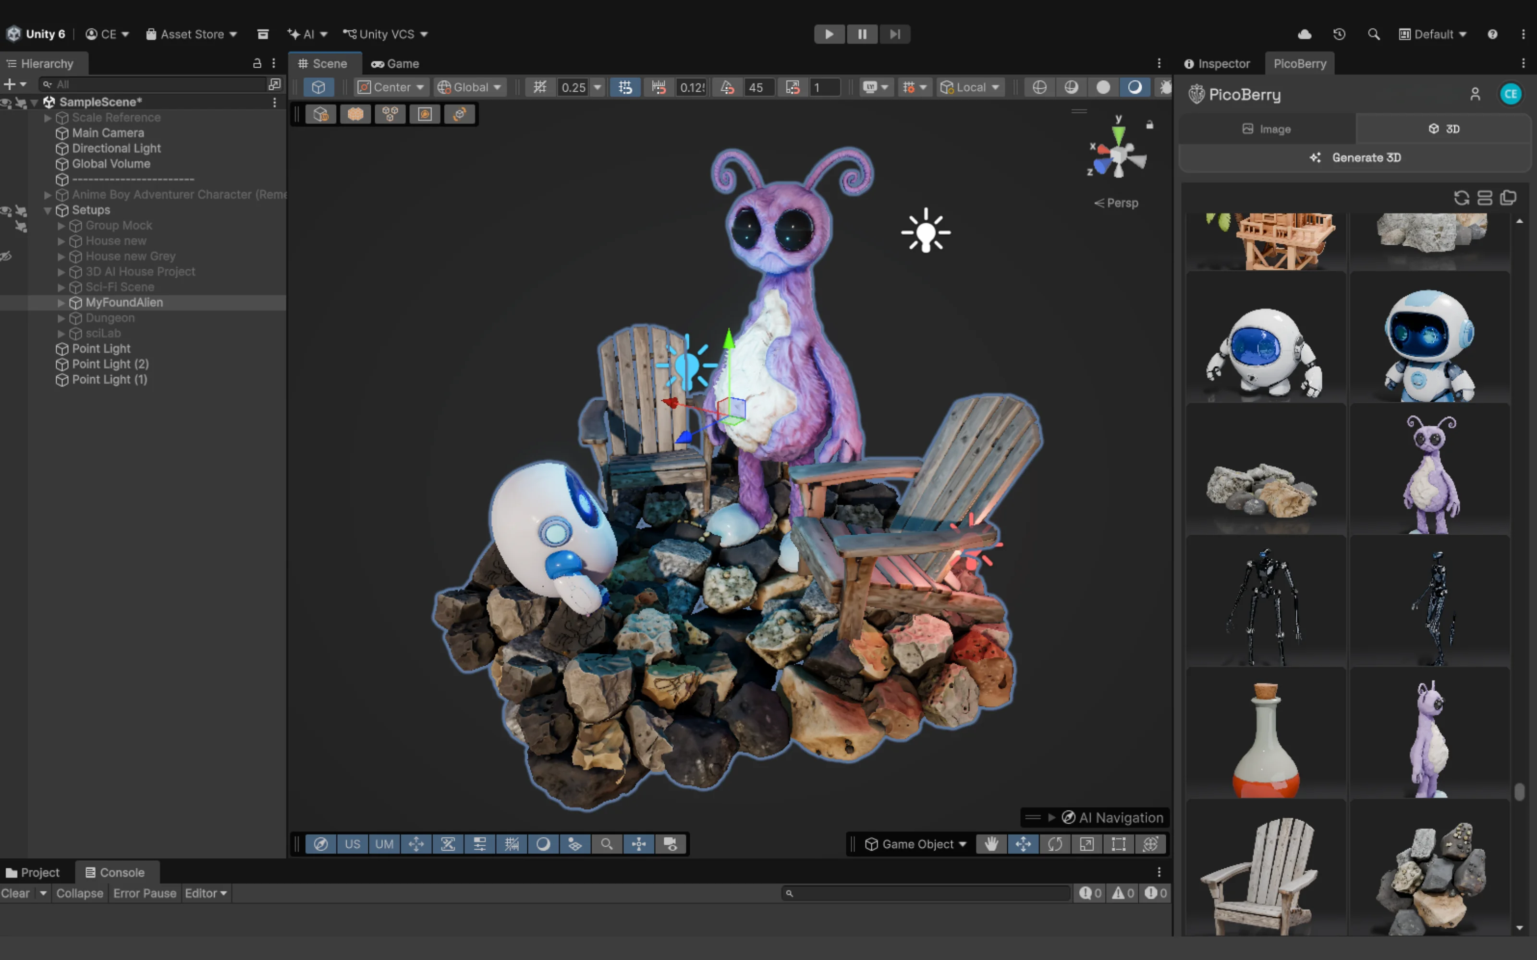Select the Rect transform tool
Screen dimensions: 1537x960
tap(1118, 844)
